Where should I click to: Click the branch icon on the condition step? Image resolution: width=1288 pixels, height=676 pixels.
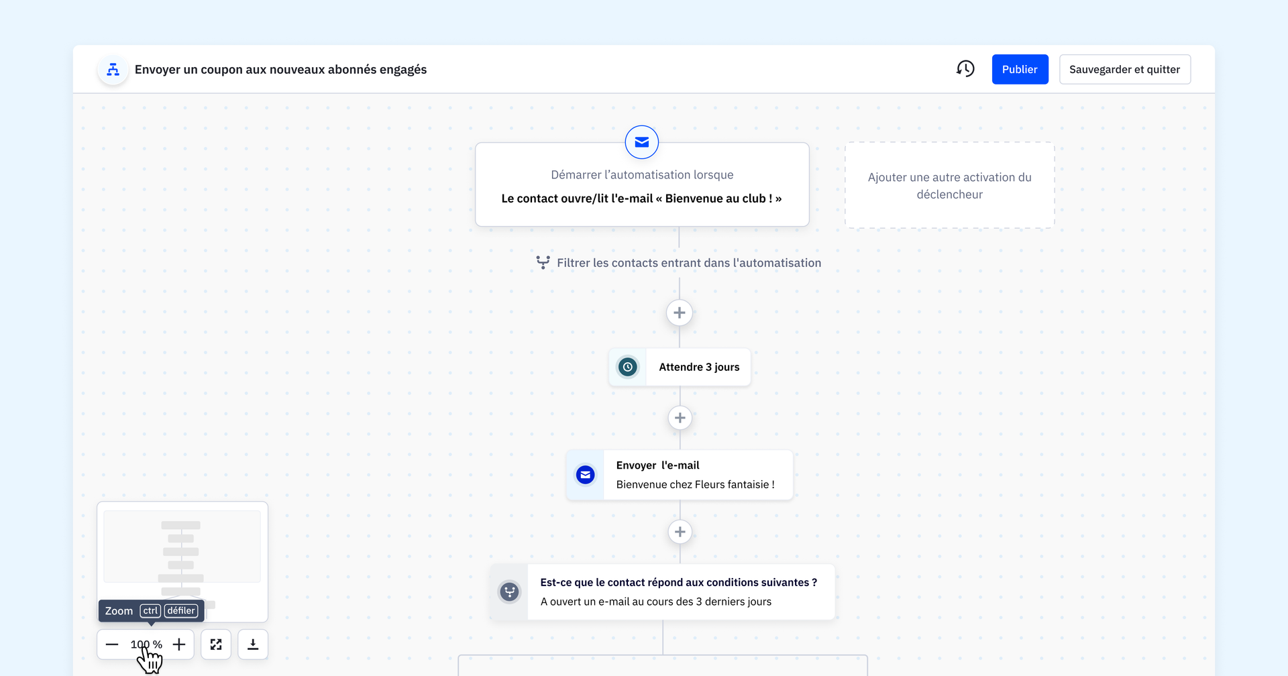point(509,591)
